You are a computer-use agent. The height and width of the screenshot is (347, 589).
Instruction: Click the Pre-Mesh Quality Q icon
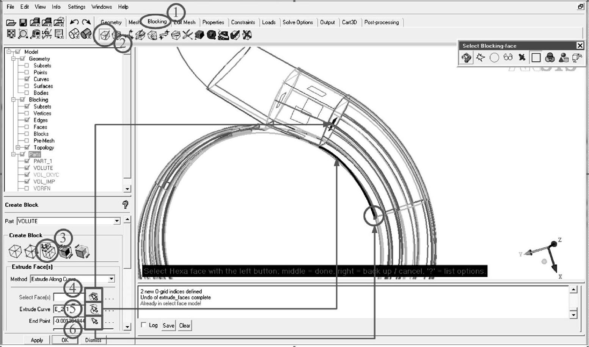pos(211,35)
